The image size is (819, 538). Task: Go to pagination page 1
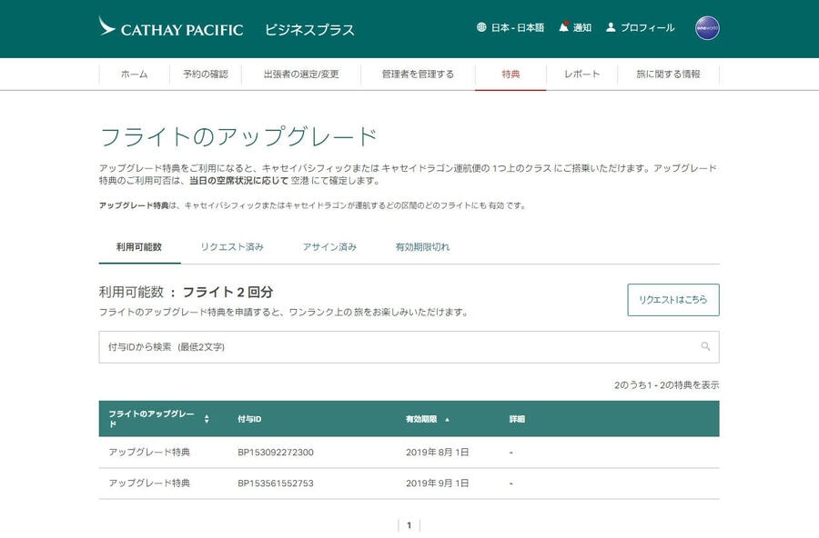click(409, 525)
